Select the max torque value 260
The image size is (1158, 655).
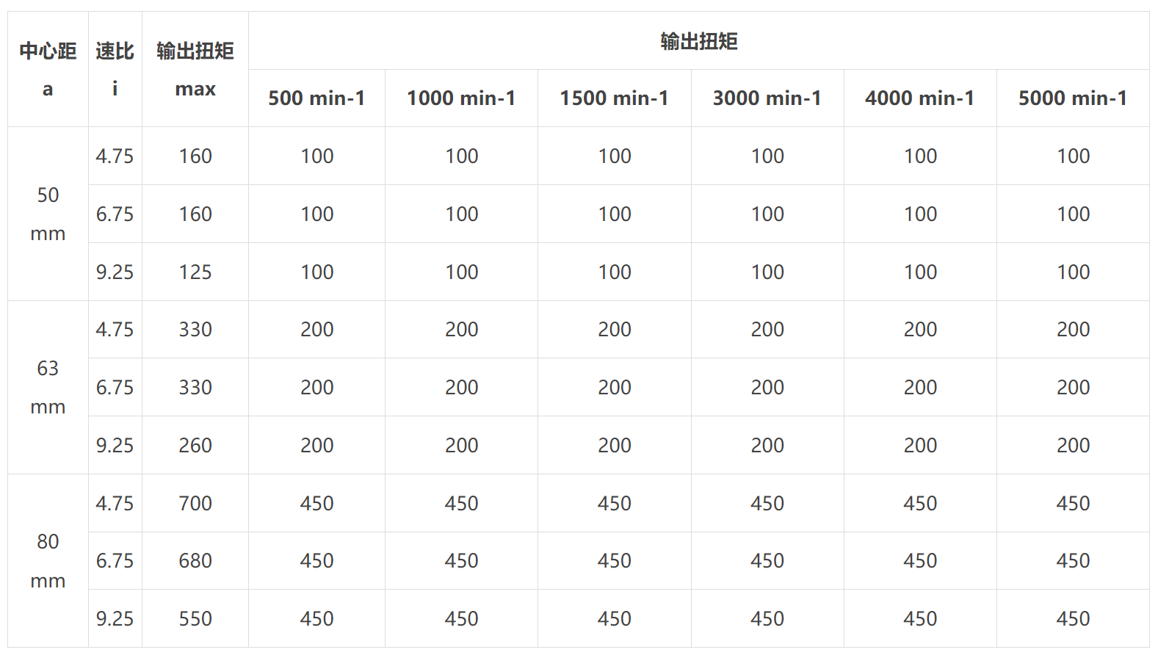[x=195, y=445]
